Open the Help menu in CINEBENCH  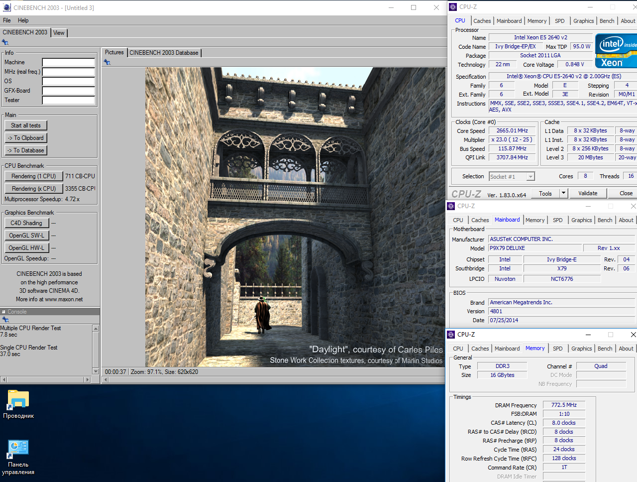[23, 20]
